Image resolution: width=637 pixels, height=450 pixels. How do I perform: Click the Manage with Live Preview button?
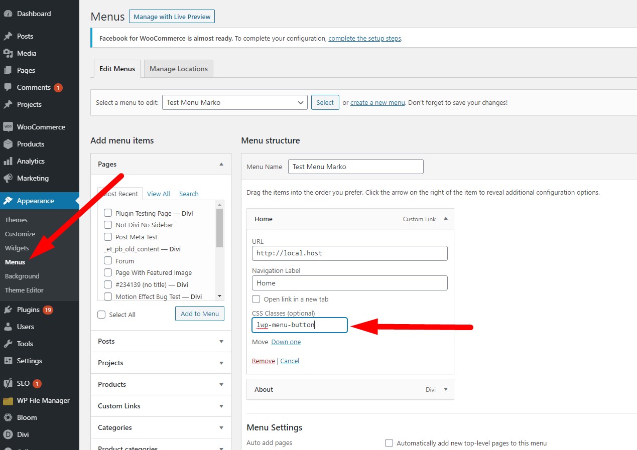coord(172,17)
